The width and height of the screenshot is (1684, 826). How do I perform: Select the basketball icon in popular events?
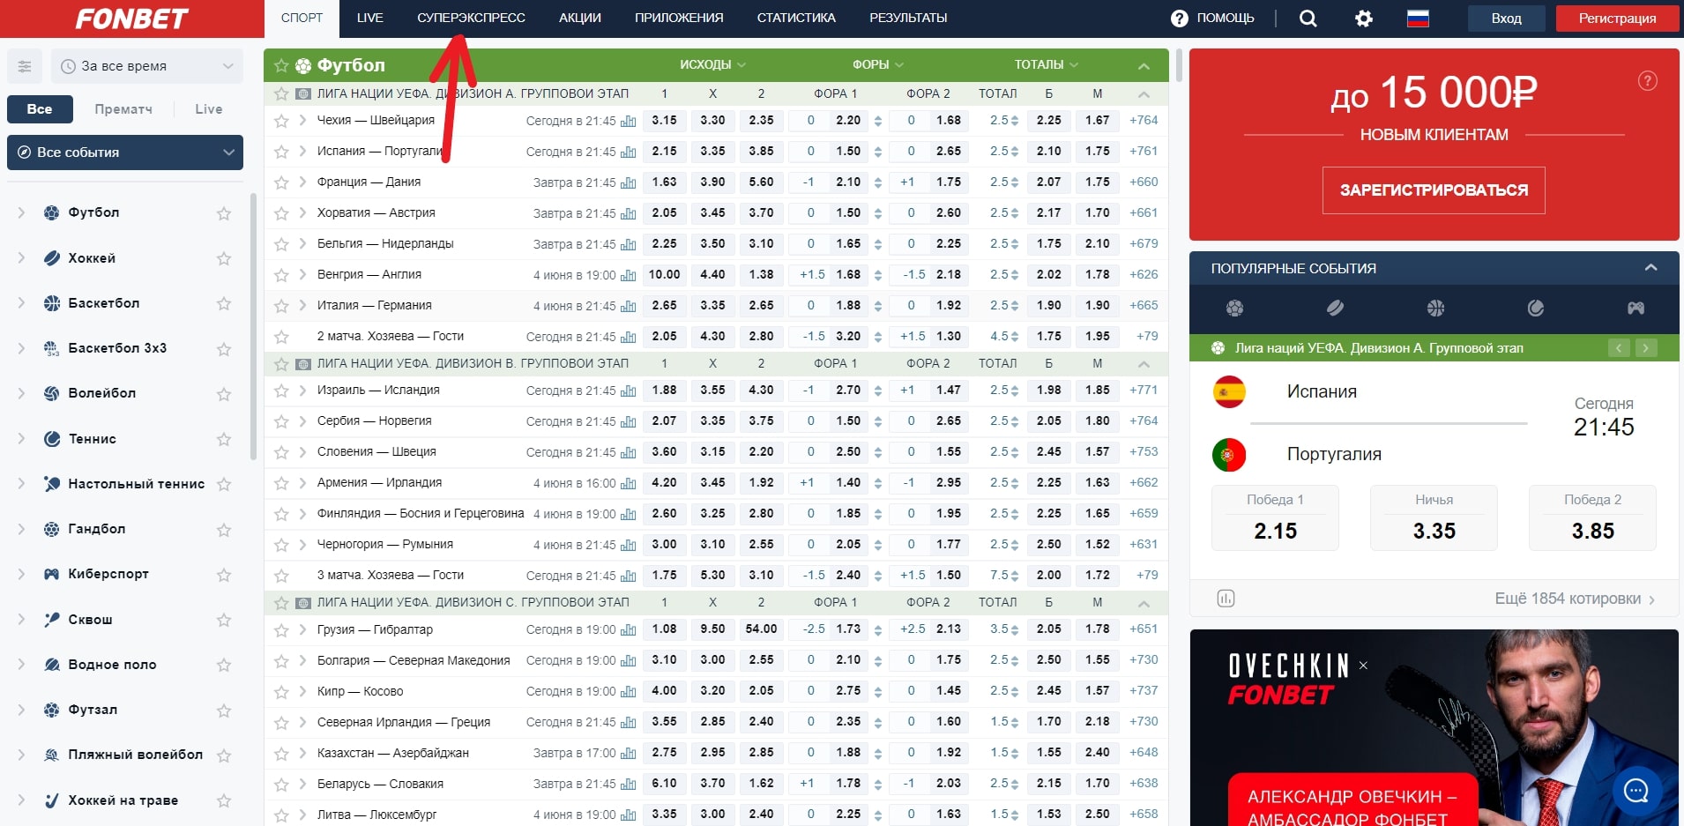(x=1435, y=308)
